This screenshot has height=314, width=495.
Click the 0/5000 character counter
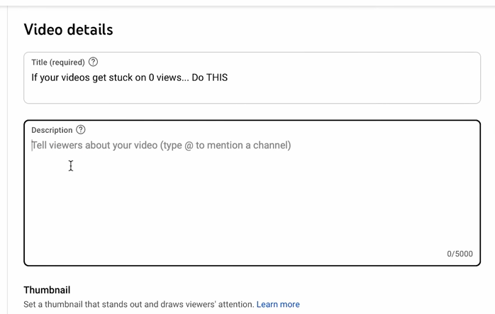tap(460, 254)
